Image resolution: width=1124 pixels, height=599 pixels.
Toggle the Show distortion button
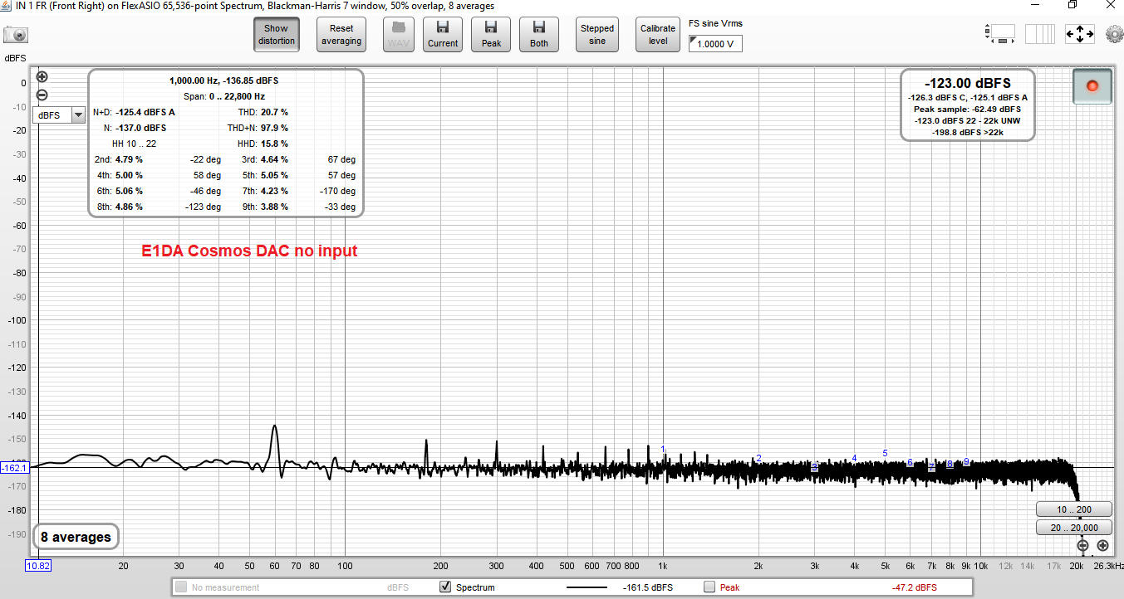(277, 34)
